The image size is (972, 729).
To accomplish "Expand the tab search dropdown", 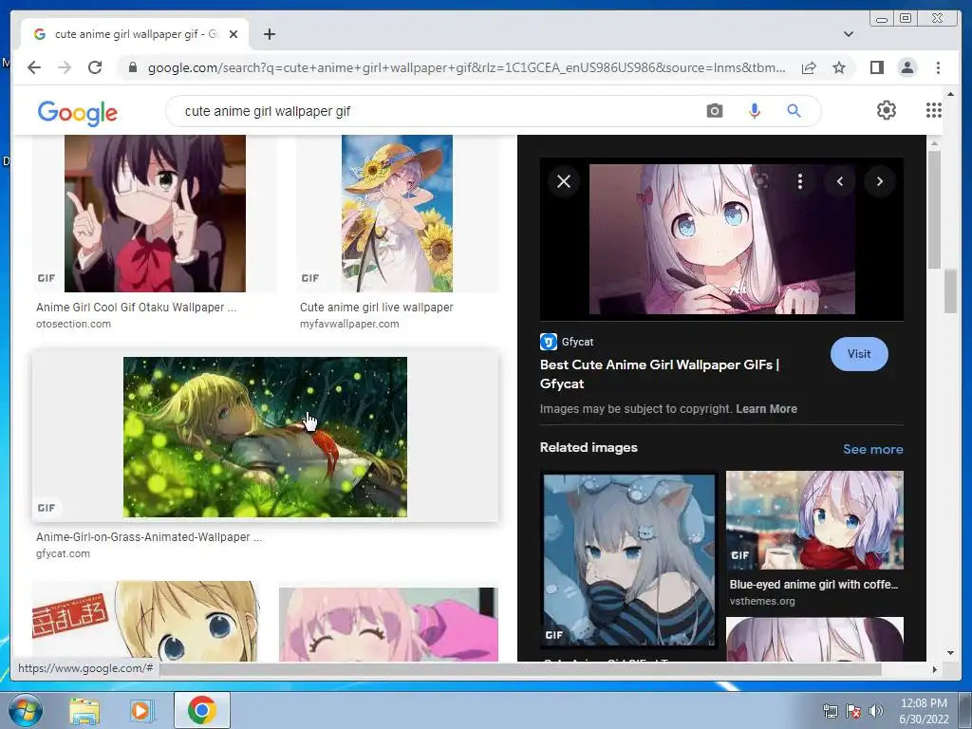I will click(848, 34).
